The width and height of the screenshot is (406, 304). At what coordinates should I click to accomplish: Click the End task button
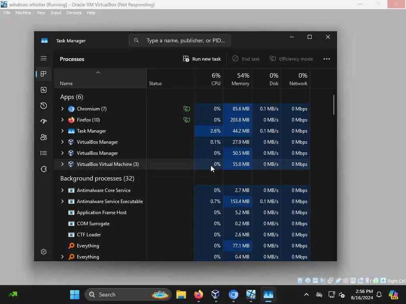click(x=246, y=59)
